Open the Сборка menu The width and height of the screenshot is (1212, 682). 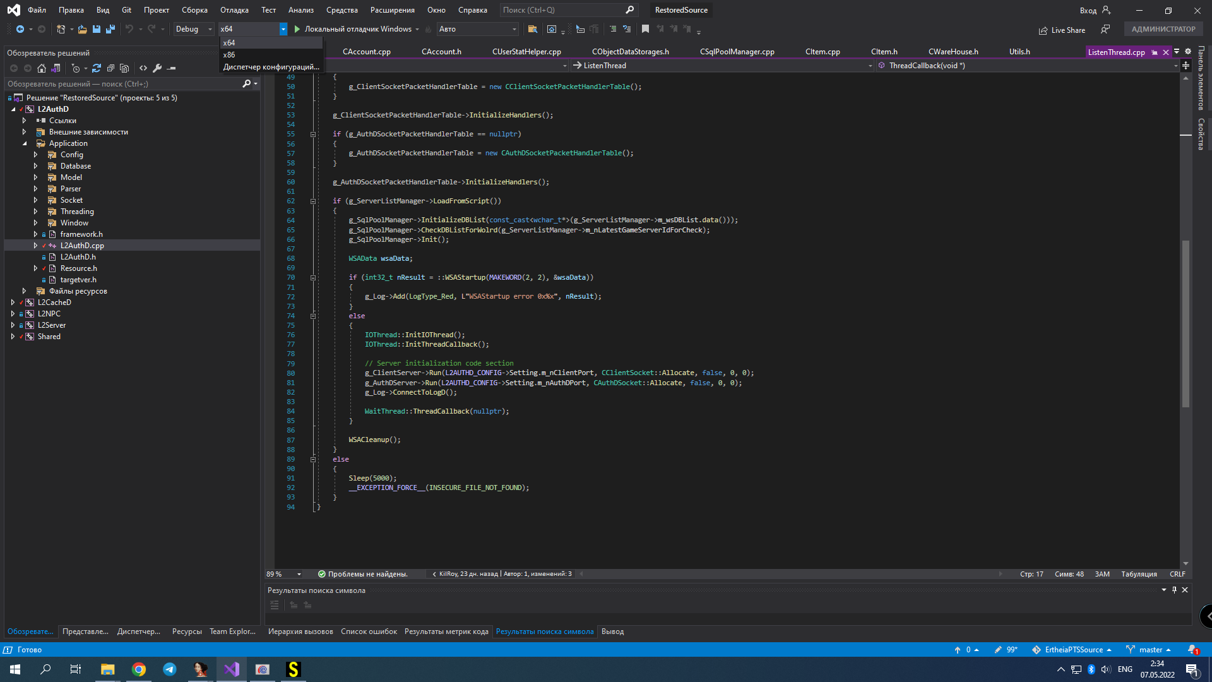[x=194, y=10]
